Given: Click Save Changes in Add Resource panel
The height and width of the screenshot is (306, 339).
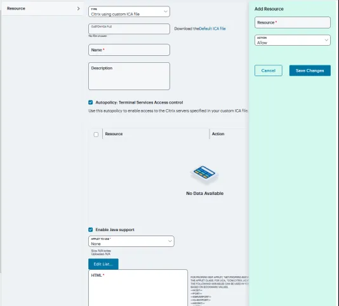Looking at the screenshot, I should 310,70.
